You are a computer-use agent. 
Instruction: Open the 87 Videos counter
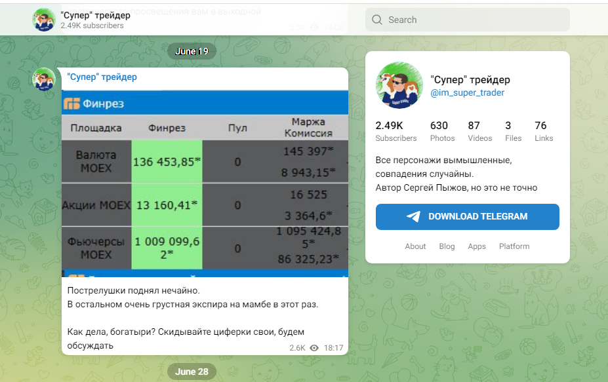479,131
